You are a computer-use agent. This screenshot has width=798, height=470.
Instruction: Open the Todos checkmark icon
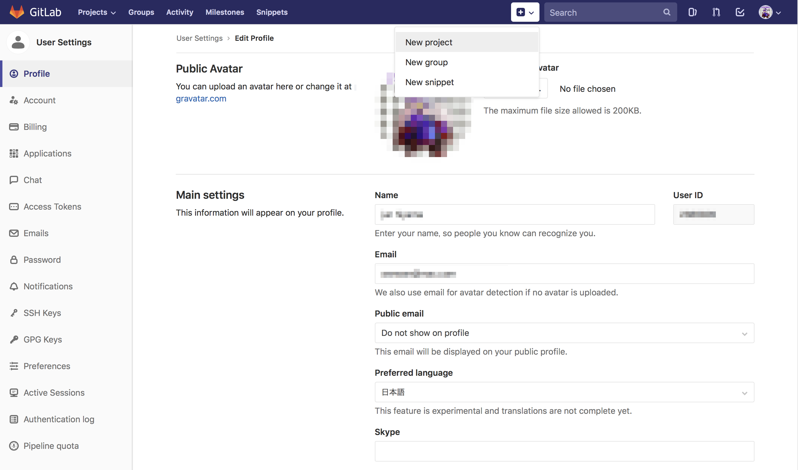[x=740, y=12]
